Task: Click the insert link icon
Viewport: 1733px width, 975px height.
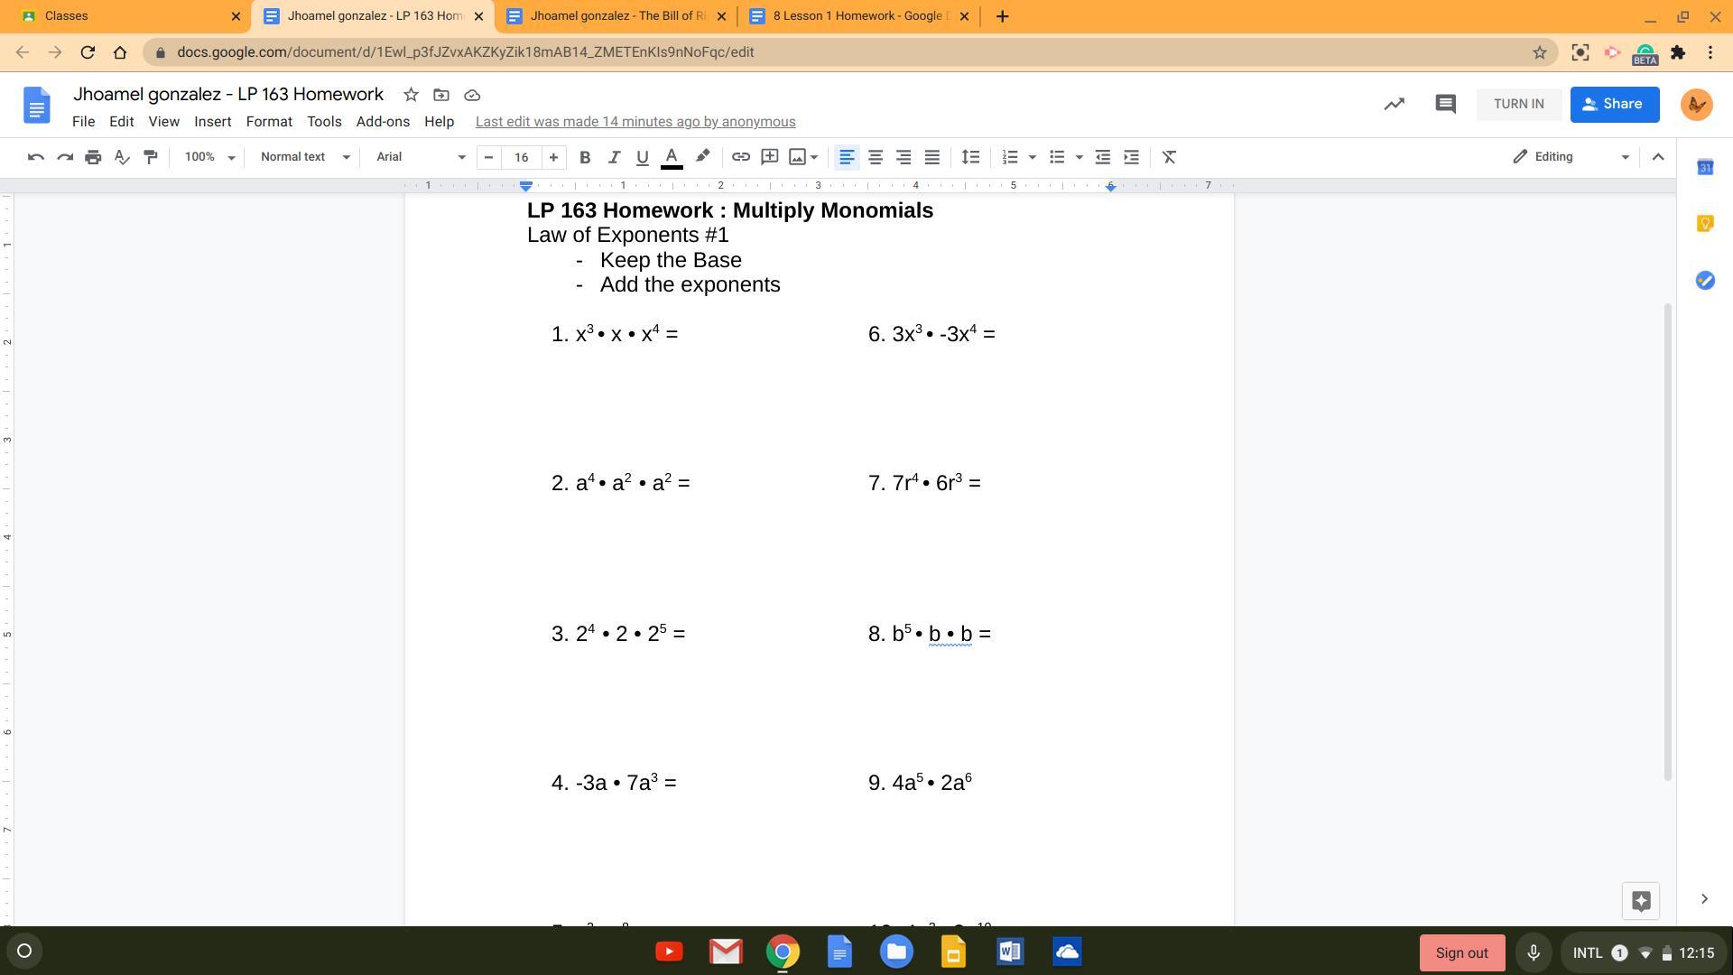Action: pos(740,157)
